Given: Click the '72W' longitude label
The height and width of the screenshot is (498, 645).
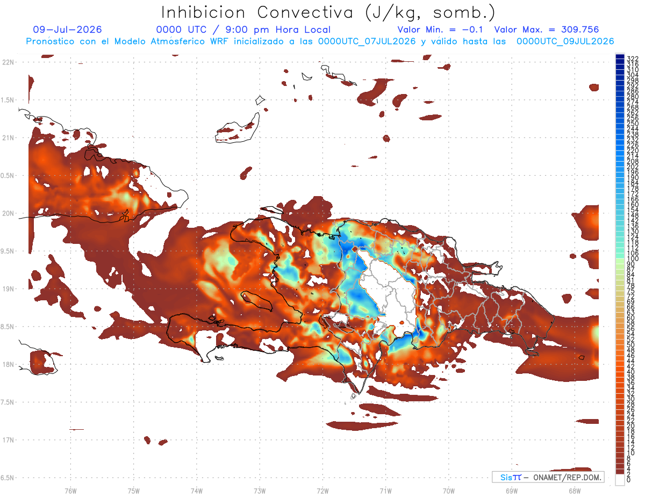Looking at the screenshot, I should [322, 490].
